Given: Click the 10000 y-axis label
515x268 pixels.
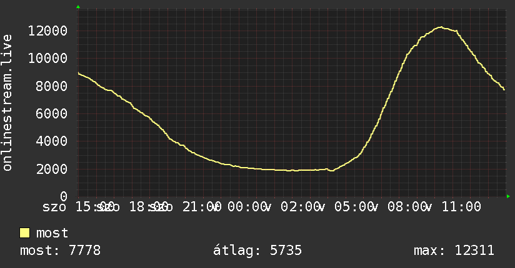Looking at the screenshot, I should (x=47, y=59).
